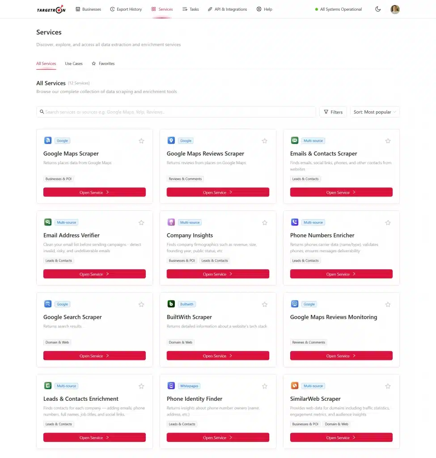Open Service for Google Maps Reviews Monitoring
Viewport: 436px width, 458px height.
click(x=341, y=356)
